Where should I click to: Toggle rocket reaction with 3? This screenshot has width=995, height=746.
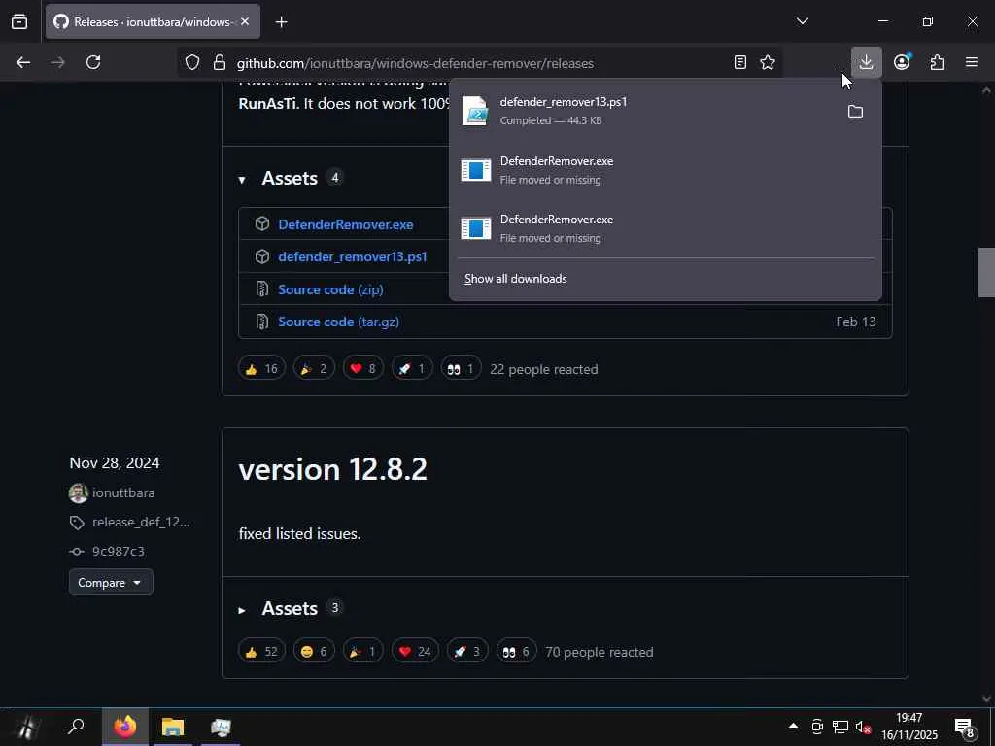pyautogui.click(x=467, y=652)
